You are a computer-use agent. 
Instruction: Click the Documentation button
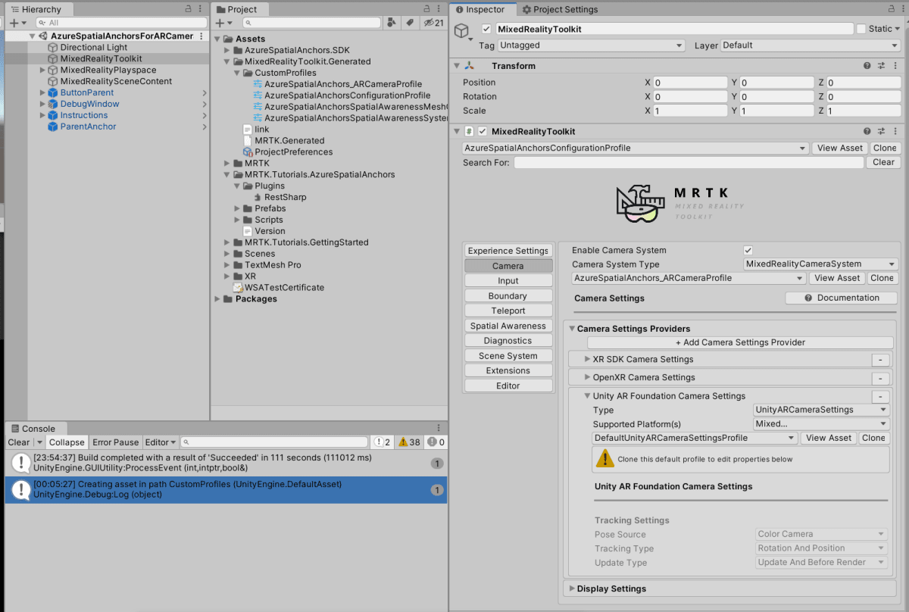[x=841, y=298]
